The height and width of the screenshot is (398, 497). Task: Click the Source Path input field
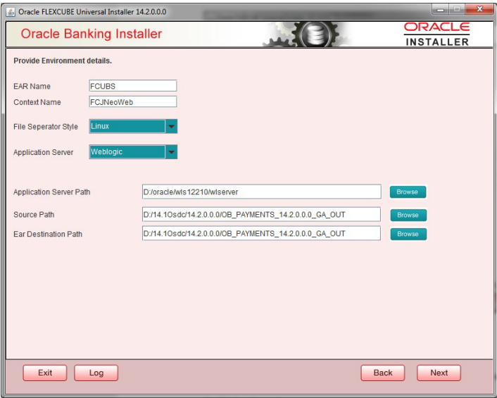tap(261, 215)
